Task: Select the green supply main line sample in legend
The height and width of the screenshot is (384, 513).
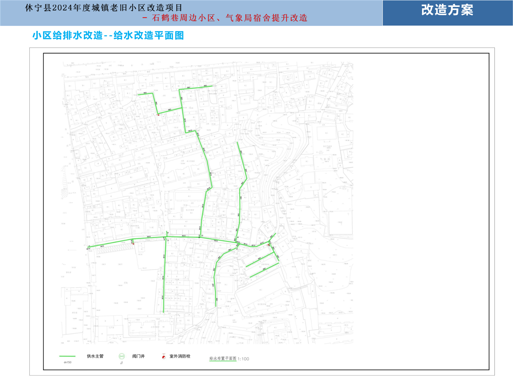Action: tap(67, 357)
